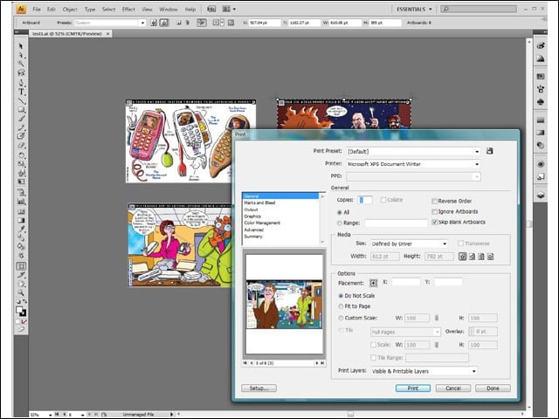This screenshot has height=419, width=559.
Task: Click the page Range text field
Action: (x=396, y=223)
